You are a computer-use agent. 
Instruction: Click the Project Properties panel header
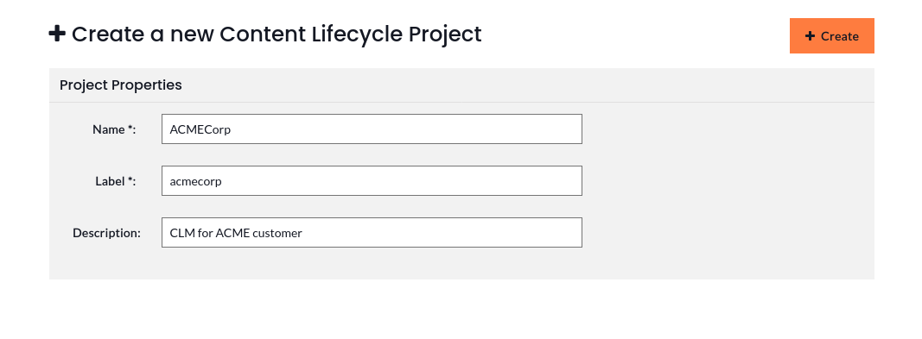click(x=461, y=85)
